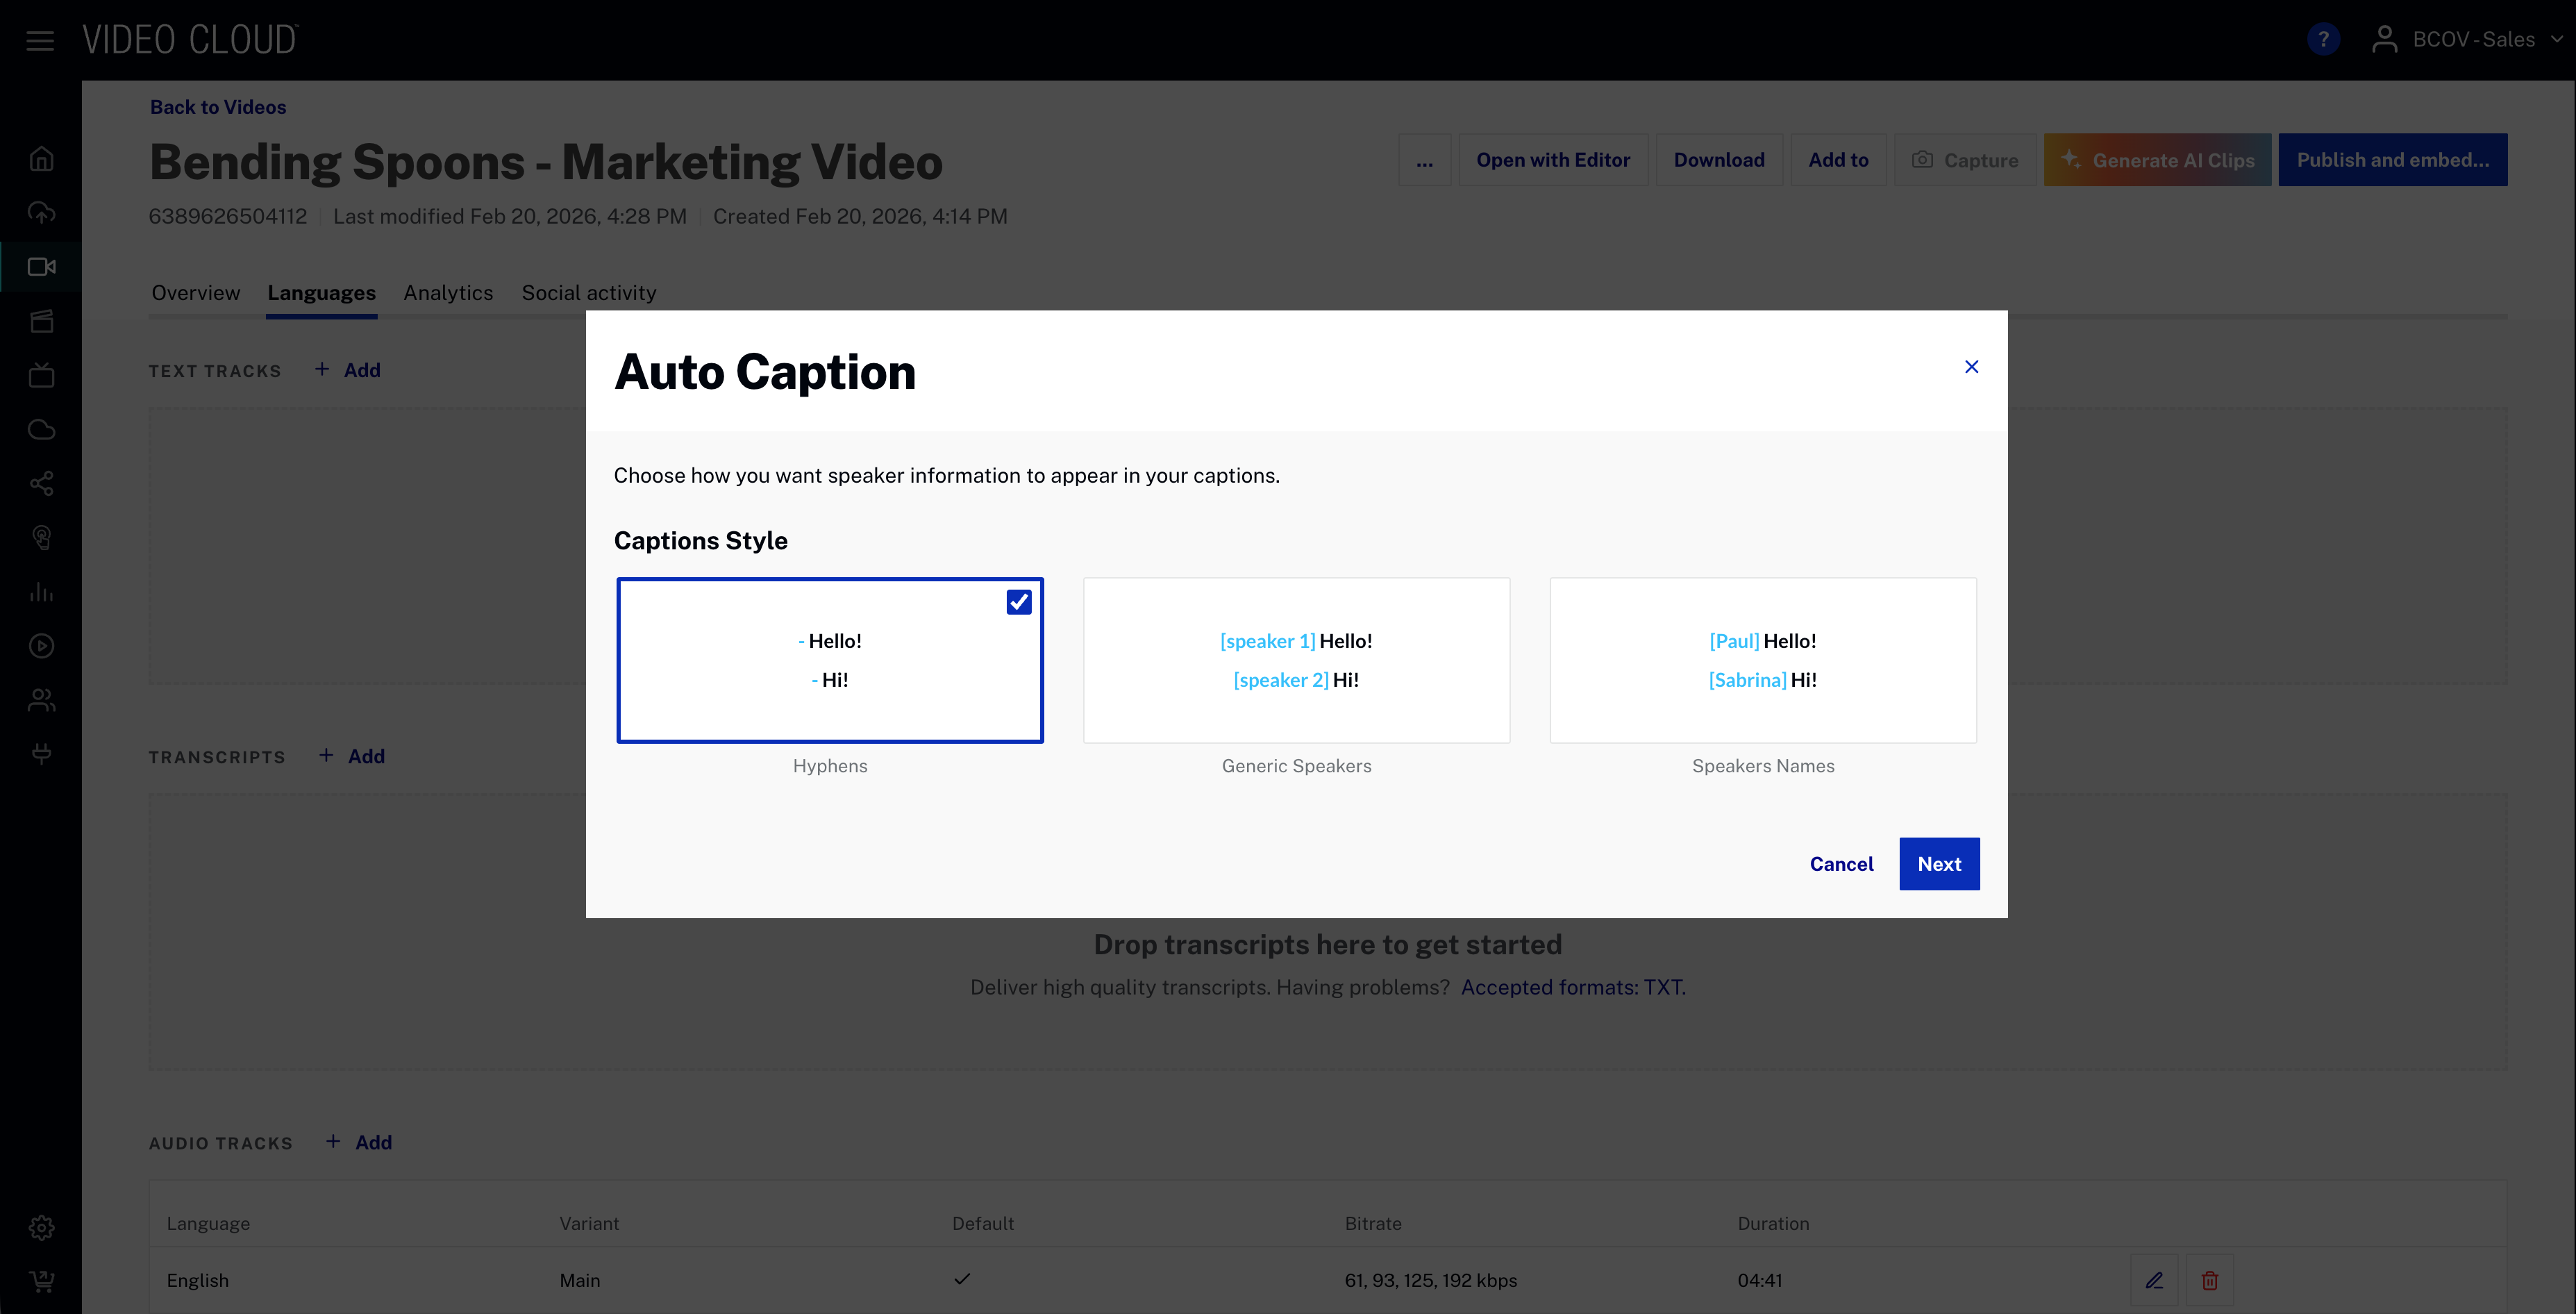This screenshot has height=1314, width=2576.
Task: Select the Speakers Names caption style
Action: pyautogui.click(x=1762, y=660)
